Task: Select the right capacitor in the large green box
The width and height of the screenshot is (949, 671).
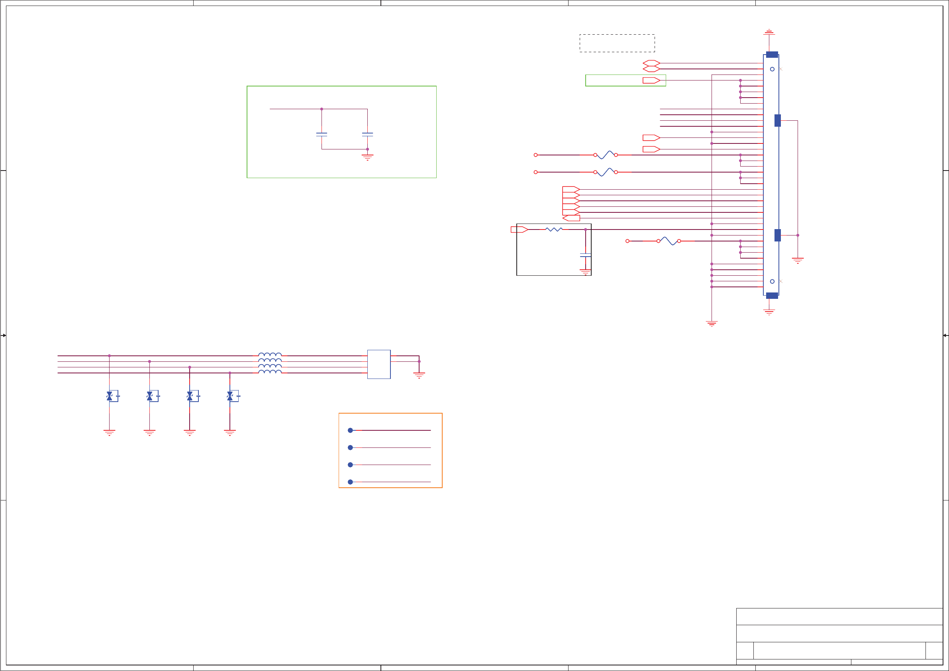Action: coord(367,134)
